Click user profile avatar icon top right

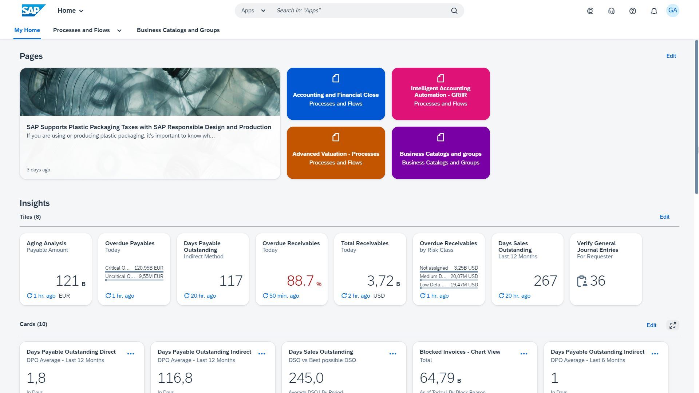click(673, 10)
